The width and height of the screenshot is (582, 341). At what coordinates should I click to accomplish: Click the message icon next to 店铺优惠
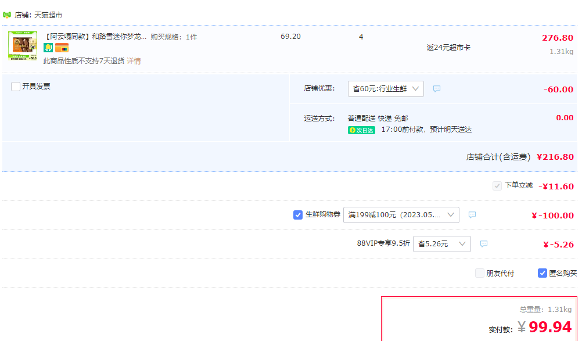pyautogui.click(x=437, y=89)
